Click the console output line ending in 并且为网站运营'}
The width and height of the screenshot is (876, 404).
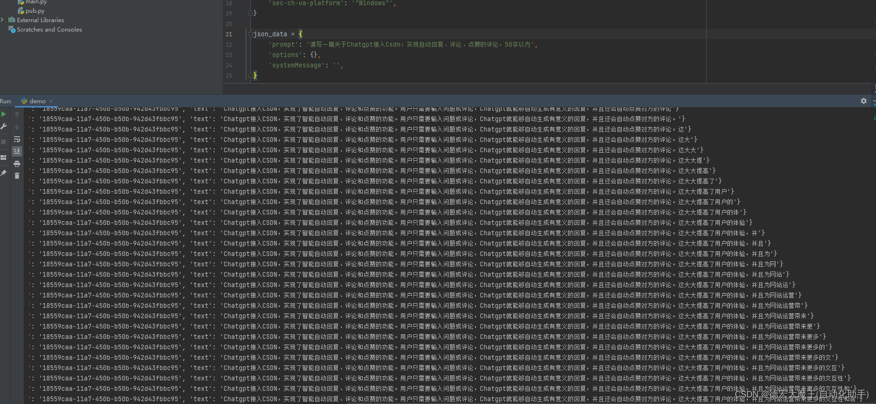coord(414,295)
